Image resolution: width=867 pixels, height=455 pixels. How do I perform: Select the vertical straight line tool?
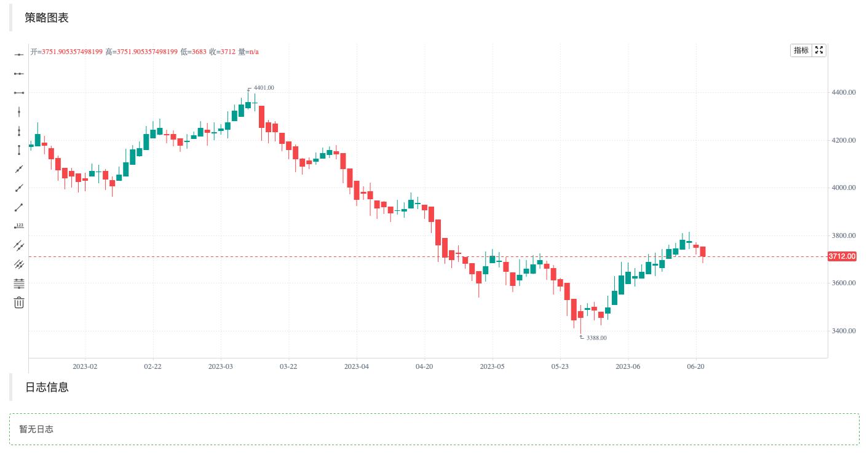19,112
